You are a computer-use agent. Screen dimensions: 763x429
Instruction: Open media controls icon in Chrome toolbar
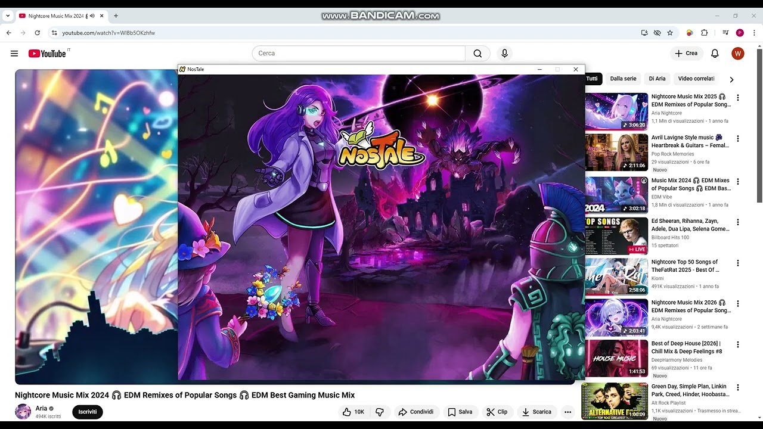point(725,33)
